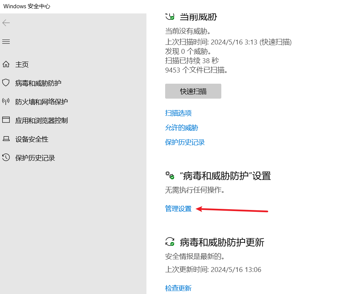Image resolution: width=361 pixels, height=294 pixels.
Task: Click the text 发现 0 个威胁。
Action: tap(188, 51)
